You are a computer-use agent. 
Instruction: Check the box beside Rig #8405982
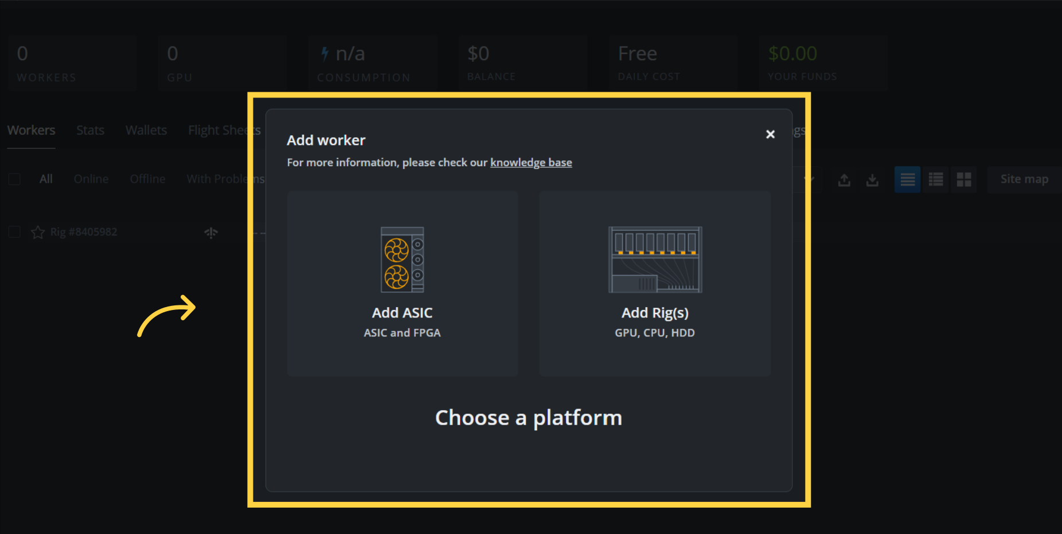pos(14,232)
